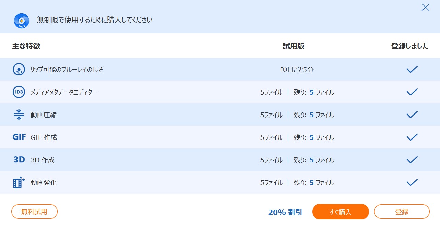Click the Blu-ray disc app logo
Screen dimensions: 440x229
pos(21,21)
